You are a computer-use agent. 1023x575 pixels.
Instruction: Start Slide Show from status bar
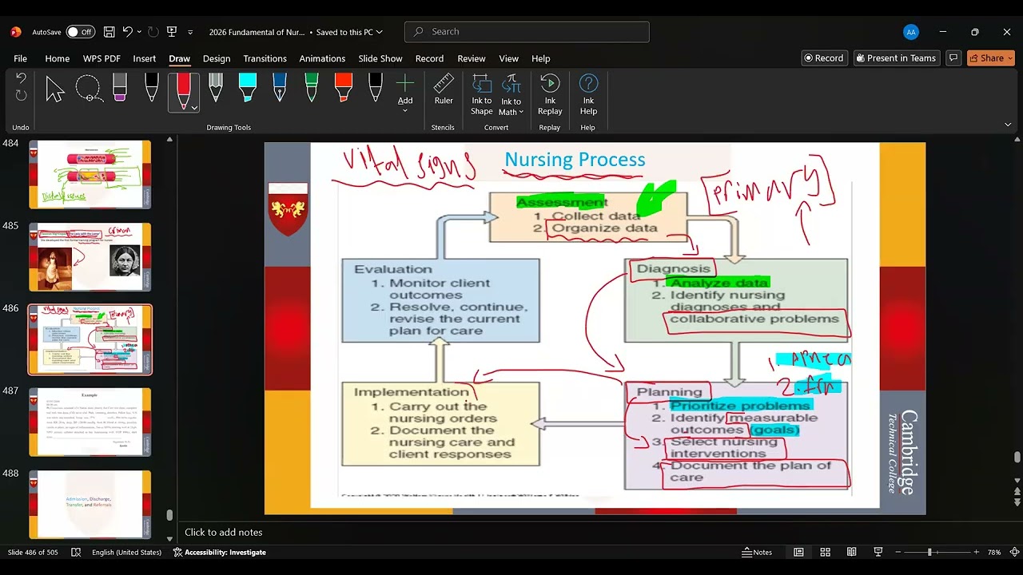(x=878, y=553)
